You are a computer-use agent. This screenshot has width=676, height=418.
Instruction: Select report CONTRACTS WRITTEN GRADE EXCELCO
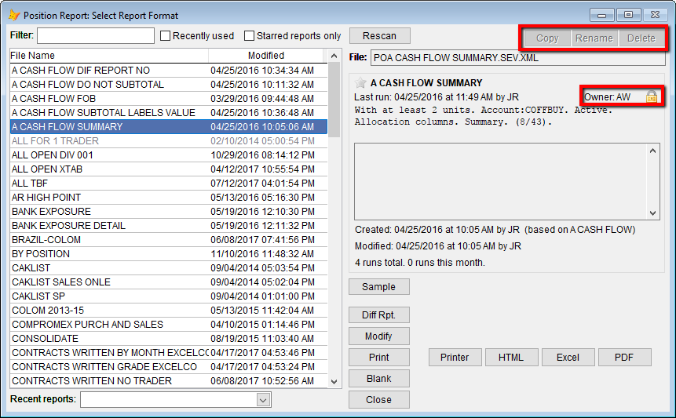[169, 367]
